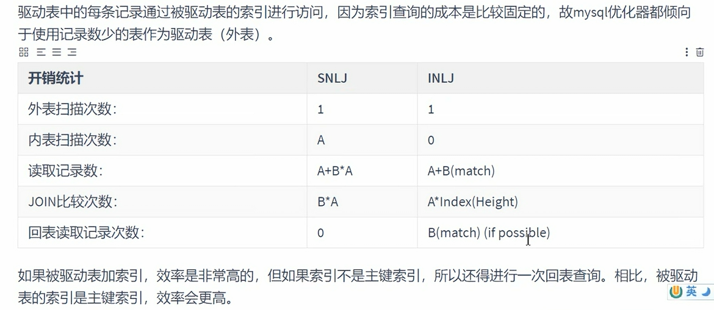Toggle 英 English input mode
The width and height of the screenshot is (714, 310).
[x=691, y=292]
